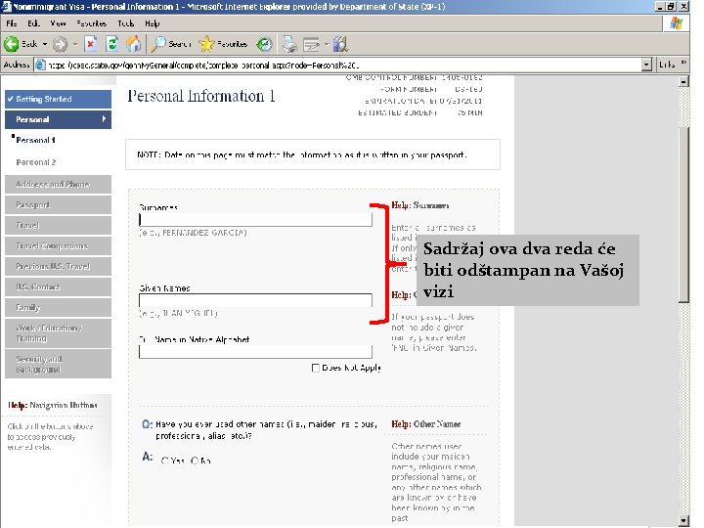704x528 pixels.
Task: Click the Full Name in Native Alphabet field
Action: coord(255,352)
